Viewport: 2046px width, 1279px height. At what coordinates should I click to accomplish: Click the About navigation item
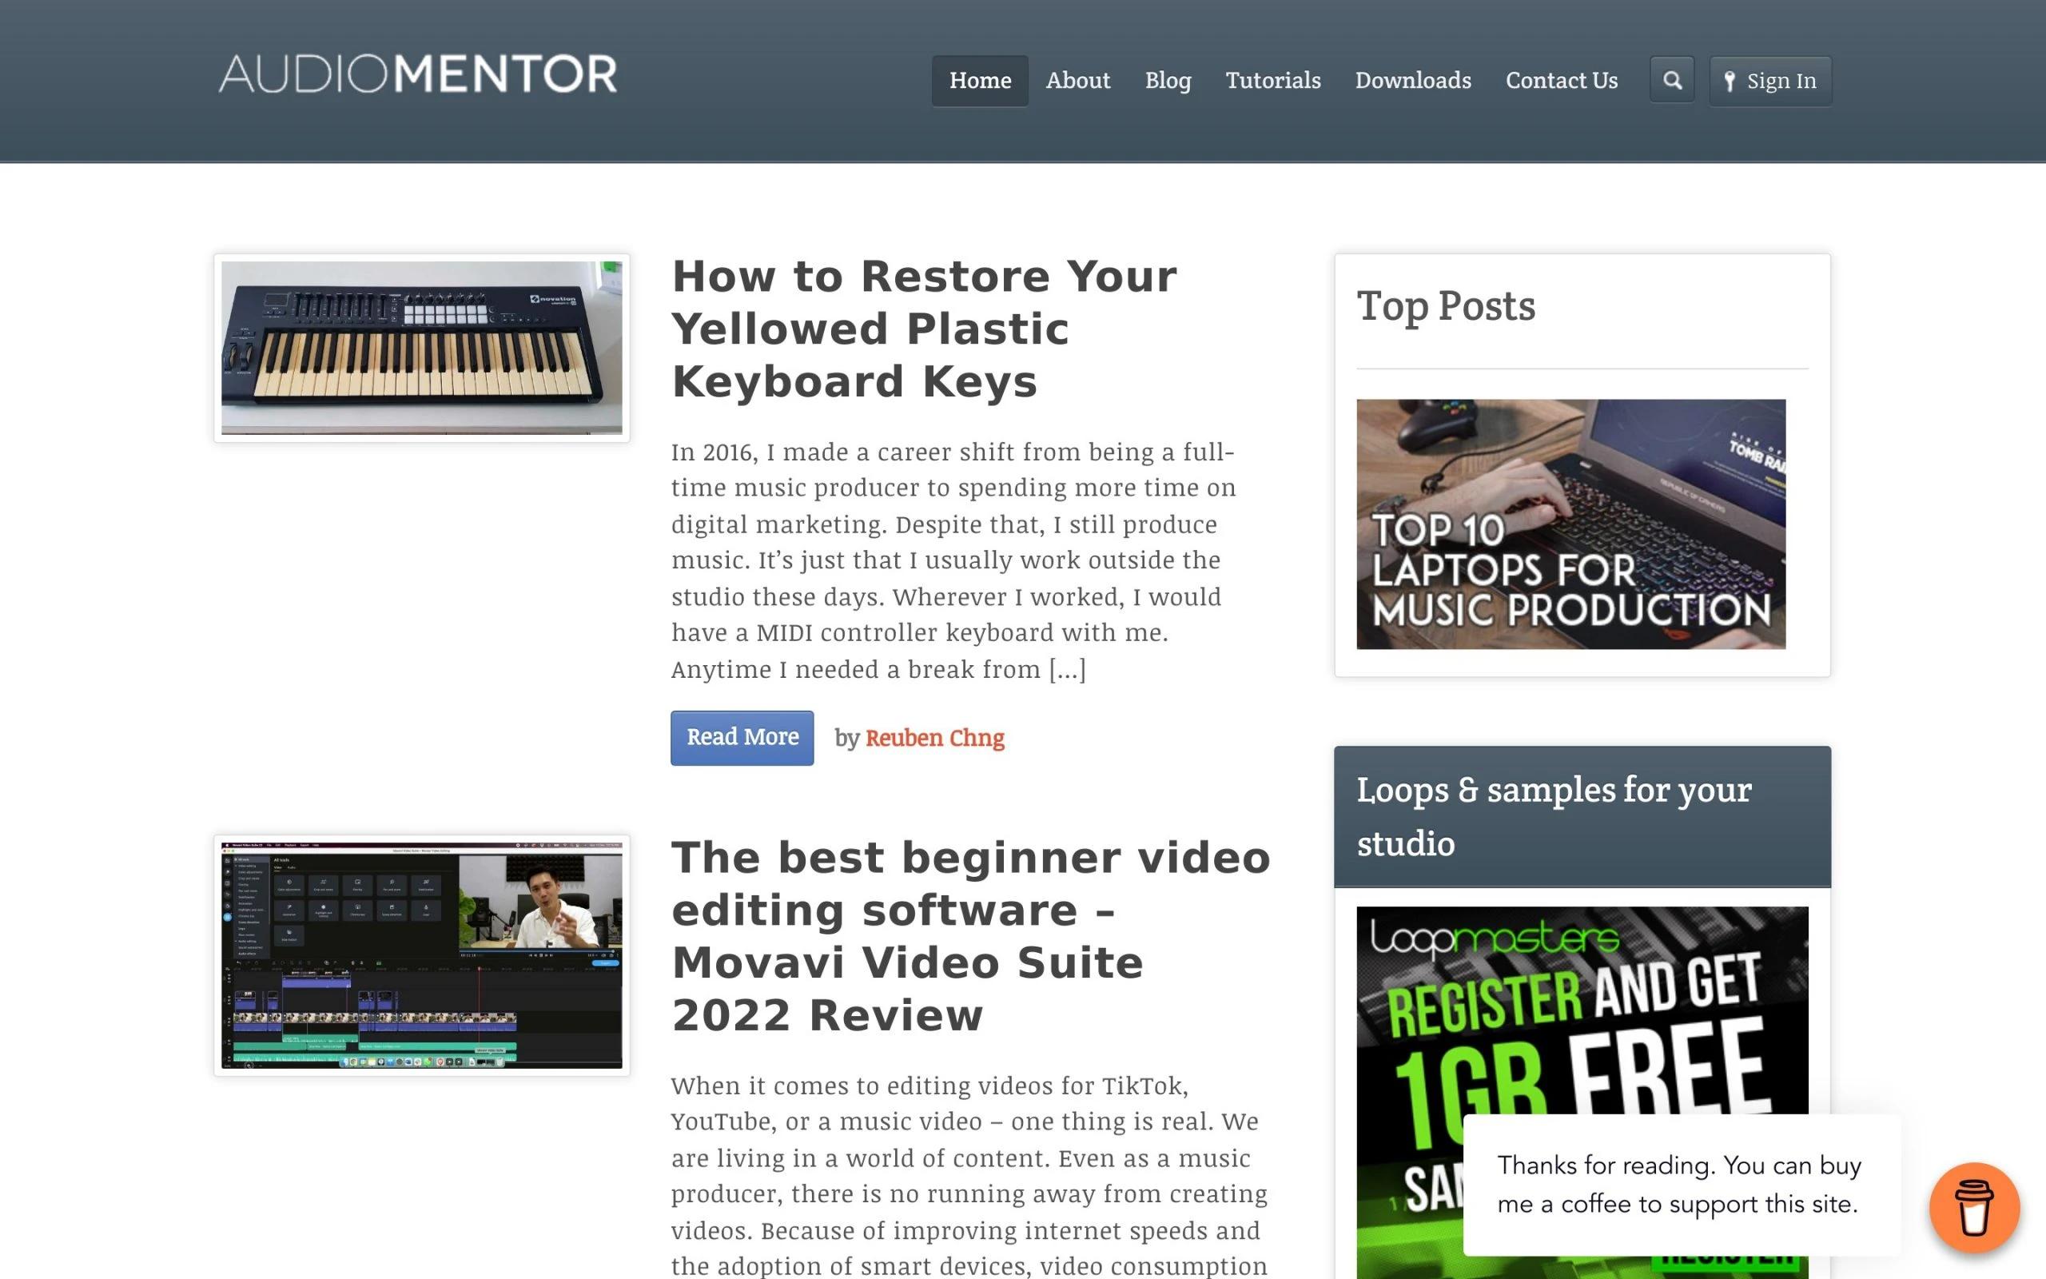pyautogui.click(x=1077, y=80)
